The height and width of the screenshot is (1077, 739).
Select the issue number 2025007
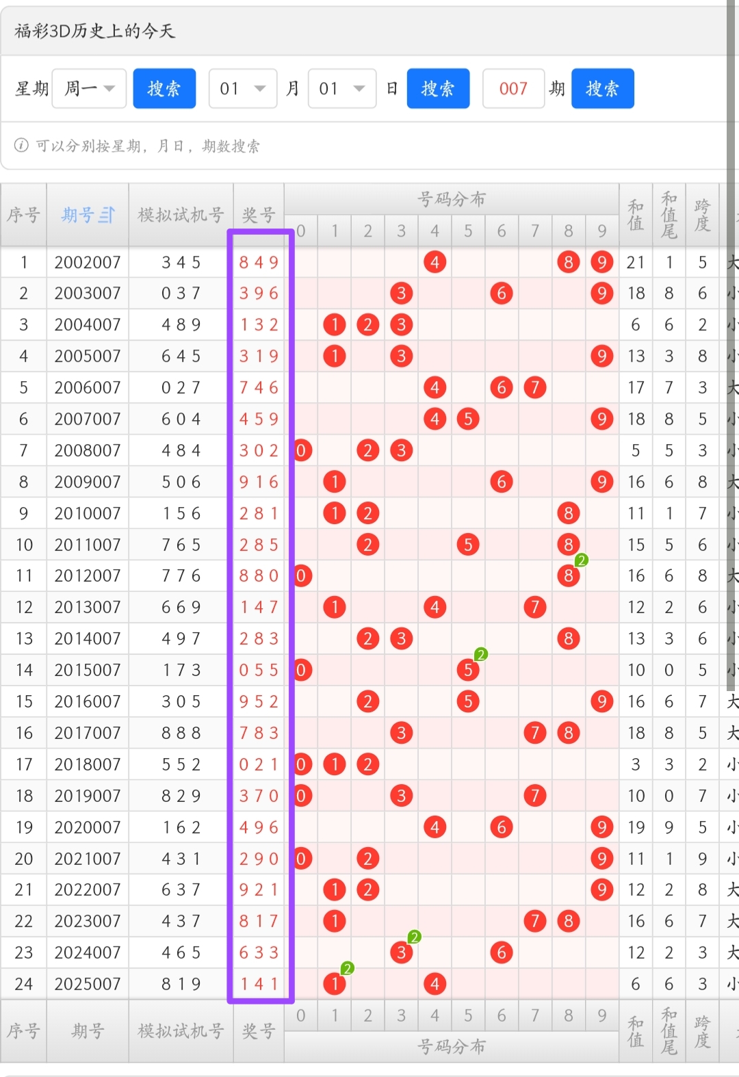tap(88, 984)
